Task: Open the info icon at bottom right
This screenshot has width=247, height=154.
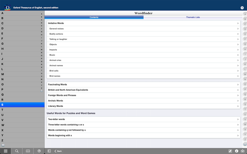Action: [x=237, y=151]
